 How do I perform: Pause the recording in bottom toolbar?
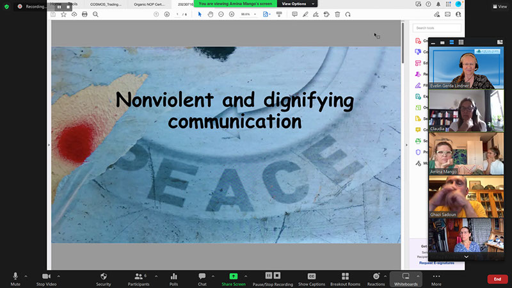click(x=268, y=276)
